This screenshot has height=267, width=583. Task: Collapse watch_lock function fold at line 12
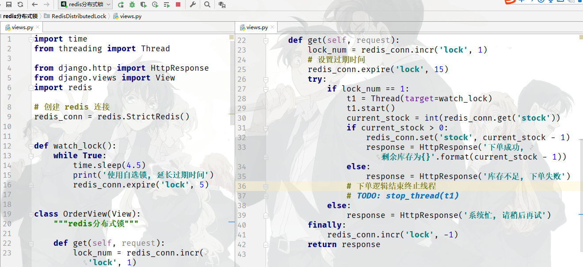30,146
